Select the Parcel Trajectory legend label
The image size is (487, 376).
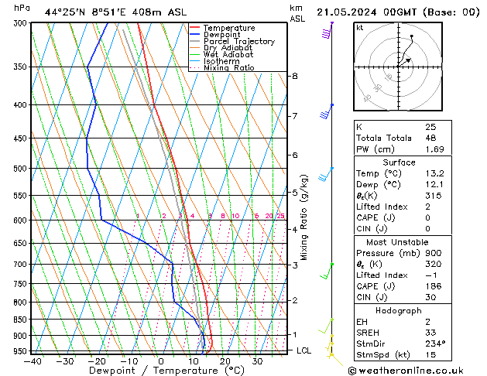tap(239, 41)
